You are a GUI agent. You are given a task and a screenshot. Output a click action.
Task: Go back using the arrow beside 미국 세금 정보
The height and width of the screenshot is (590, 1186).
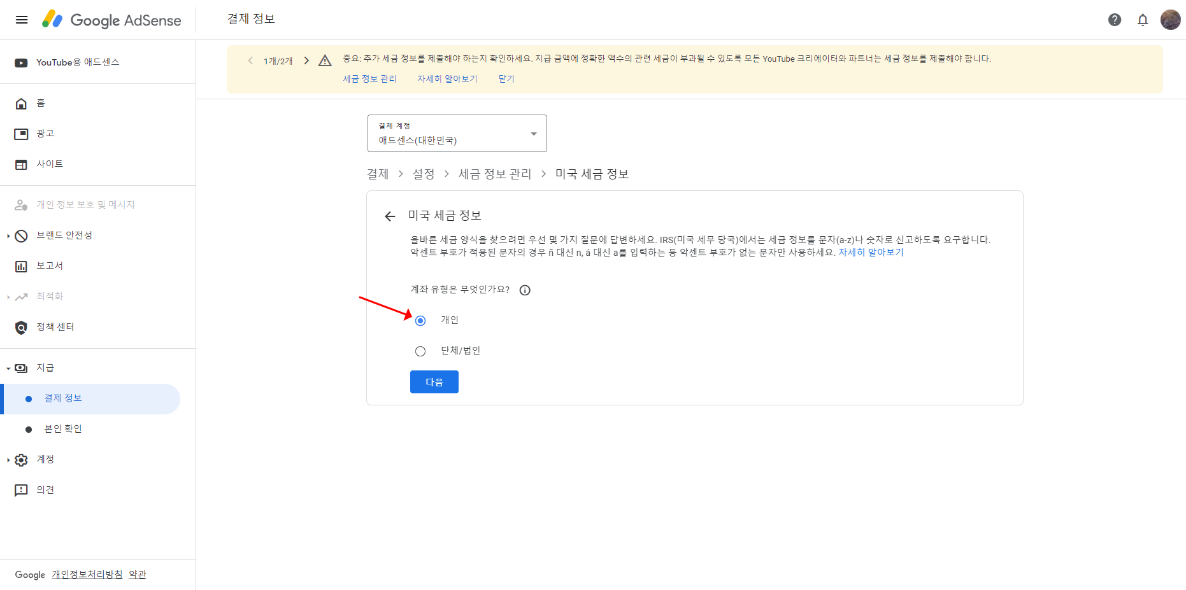pyautogui.click(x=390, y=216)
